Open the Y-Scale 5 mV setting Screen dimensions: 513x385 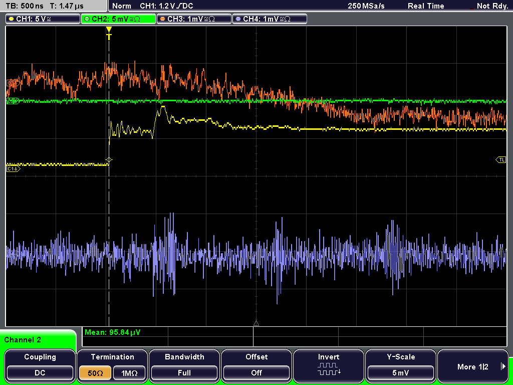pos(401,365)
